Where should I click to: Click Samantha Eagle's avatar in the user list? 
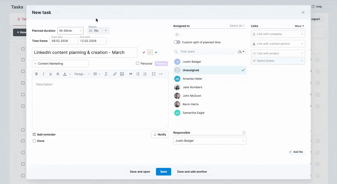pos(177,113)
